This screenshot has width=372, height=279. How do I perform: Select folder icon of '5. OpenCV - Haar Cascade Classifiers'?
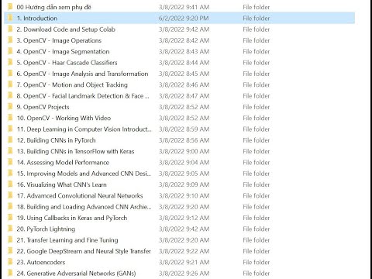pos(10,62)
